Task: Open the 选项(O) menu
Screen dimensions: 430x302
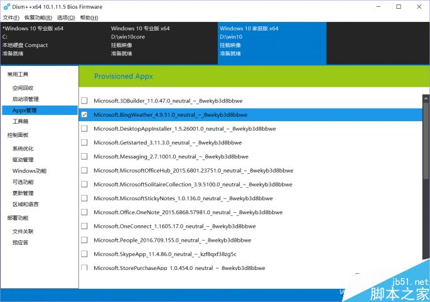Action: [x=66, y=18]
